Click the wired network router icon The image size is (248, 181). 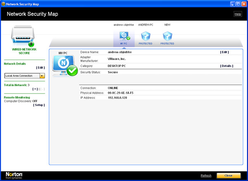point(23,36)
